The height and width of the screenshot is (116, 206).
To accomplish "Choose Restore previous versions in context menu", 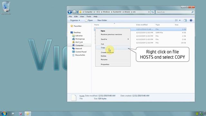I will click(111, 34).
